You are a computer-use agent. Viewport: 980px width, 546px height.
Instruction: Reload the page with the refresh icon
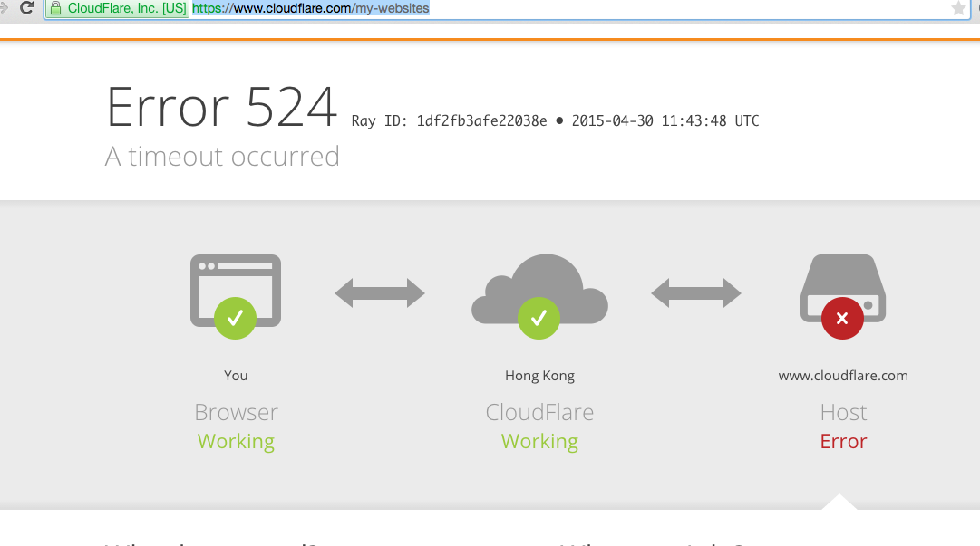pyautogui.click(x=26, y=7)
